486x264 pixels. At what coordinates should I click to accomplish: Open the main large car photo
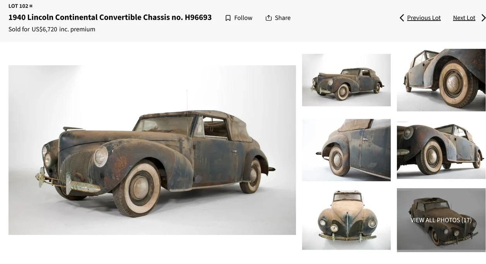tap(152, 150)
